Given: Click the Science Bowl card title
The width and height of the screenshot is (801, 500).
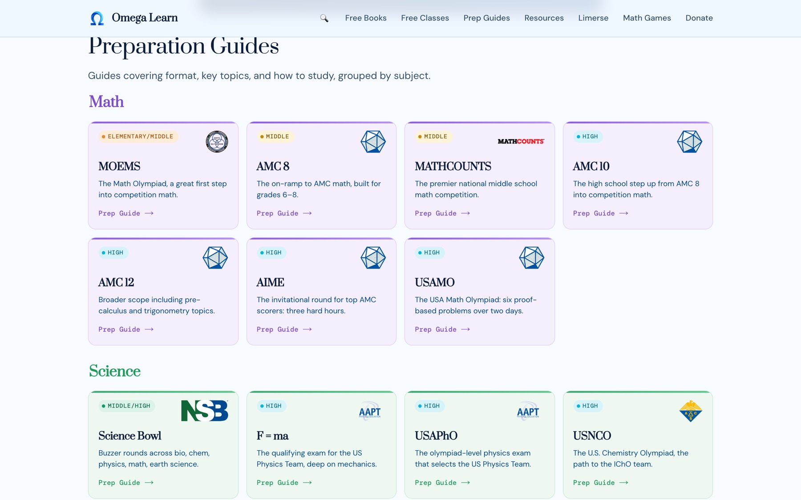Looking at the screenshot, I should (x=129, y=436).
